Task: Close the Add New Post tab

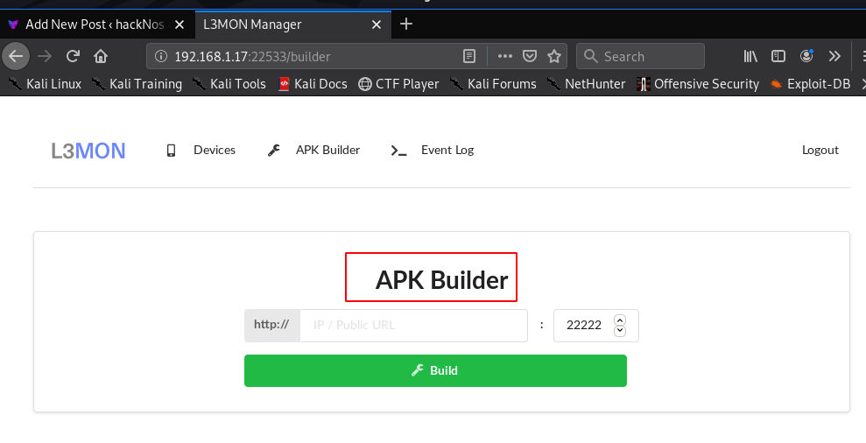Action: coord(180,25)
